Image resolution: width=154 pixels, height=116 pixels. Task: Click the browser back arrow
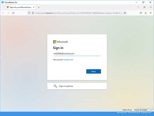(x=3, y=13)
